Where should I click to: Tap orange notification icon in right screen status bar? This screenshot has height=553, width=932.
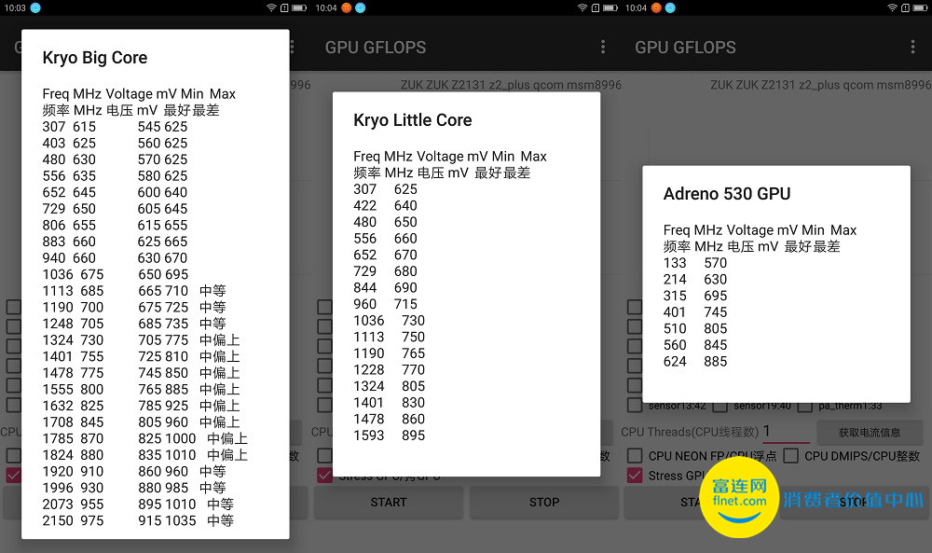coord(656,7)
